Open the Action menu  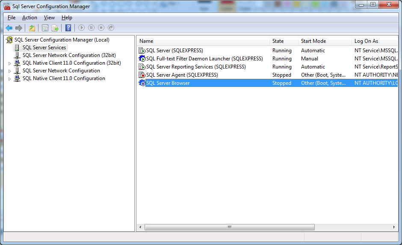coord(30,18)
